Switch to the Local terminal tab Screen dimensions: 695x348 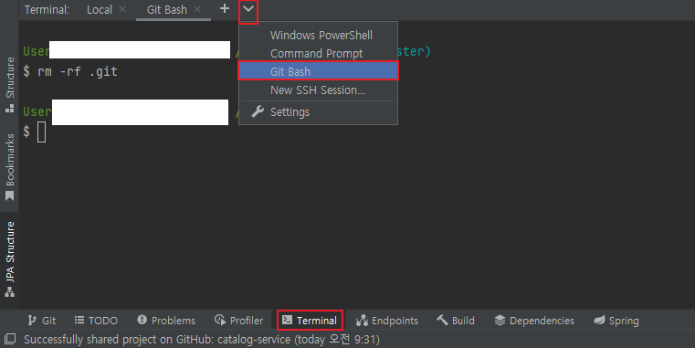coord(100,10)
